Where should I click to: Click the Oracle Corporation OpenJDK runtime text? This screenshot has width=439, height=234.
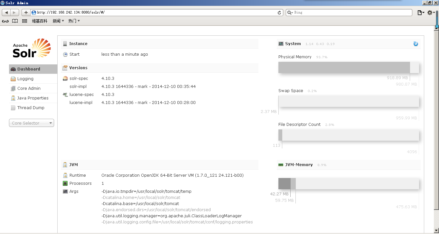tap(173, 175)
